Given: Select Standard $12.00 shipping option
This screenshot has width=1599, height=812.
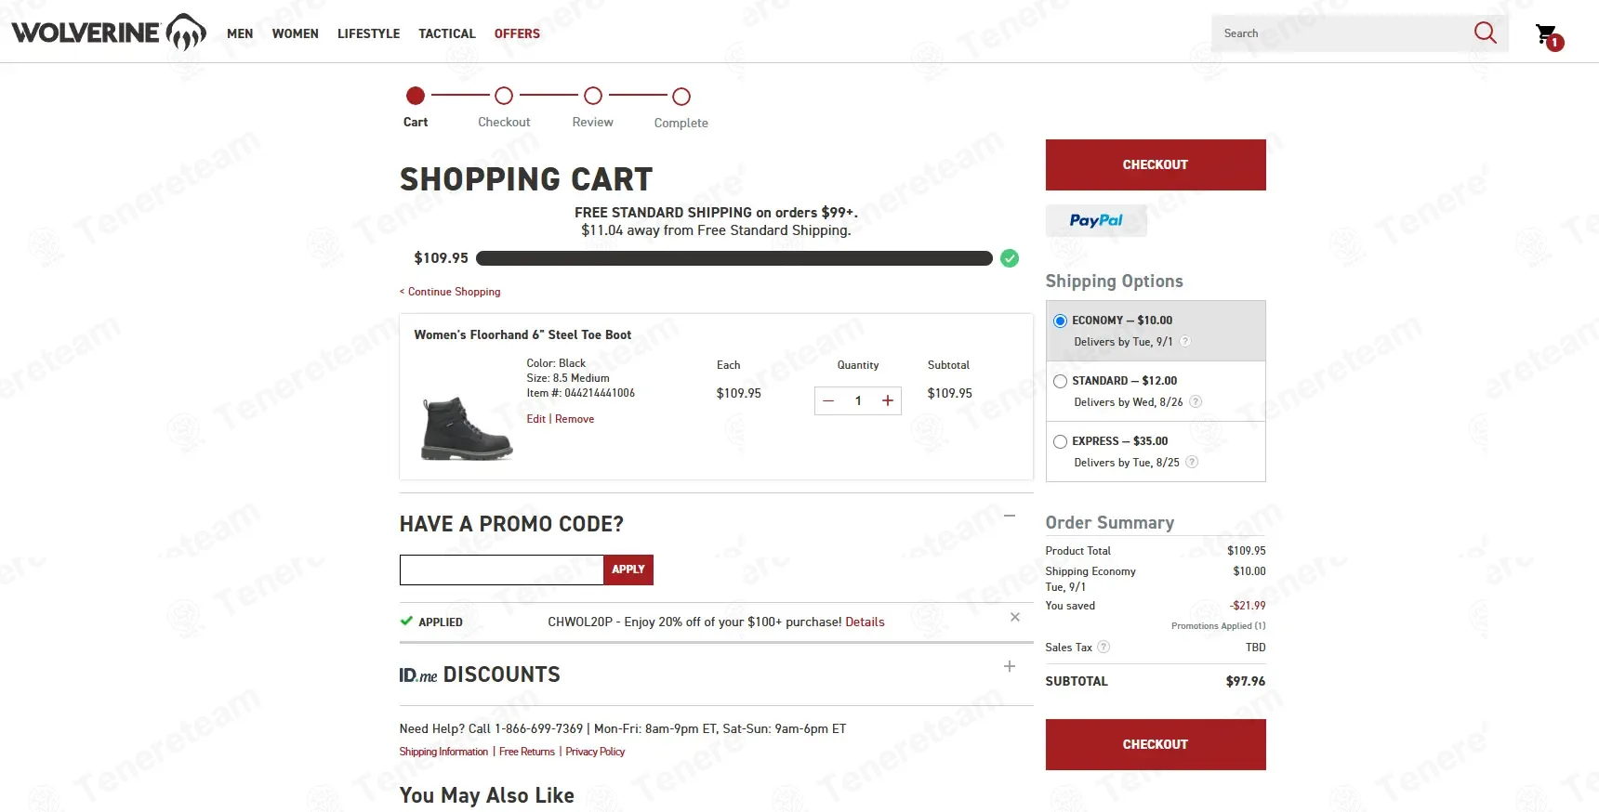Looking at the screenshot, I should point(1060,381).
